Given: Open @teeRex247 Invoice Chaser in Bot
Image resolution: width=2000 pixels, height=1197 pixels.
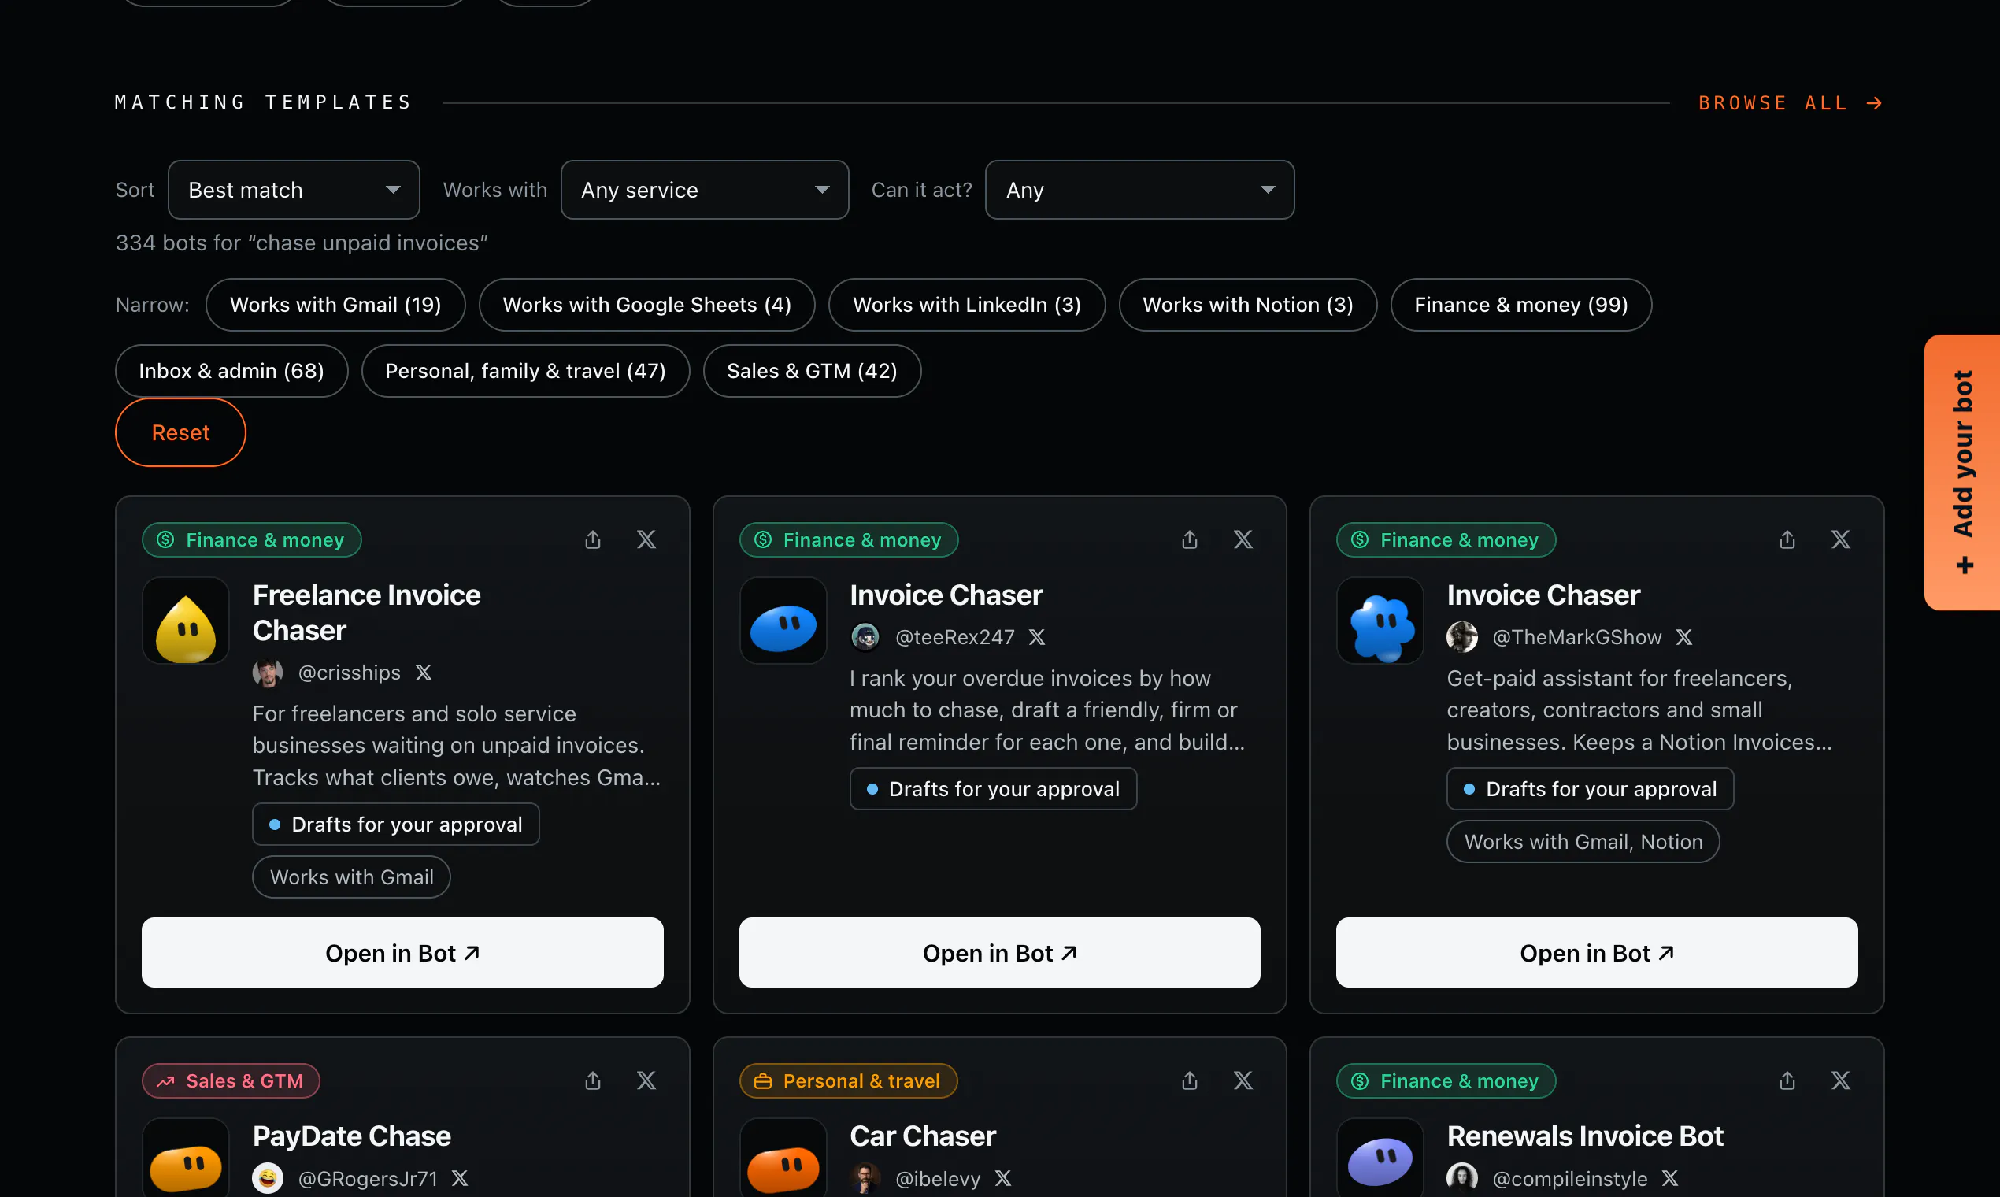Looking at the screenshot, I should coord(999,953).
